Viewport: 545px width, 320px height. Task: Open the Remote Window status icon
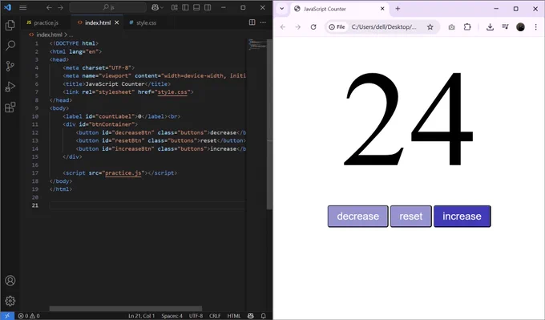(x=7, y=316)
